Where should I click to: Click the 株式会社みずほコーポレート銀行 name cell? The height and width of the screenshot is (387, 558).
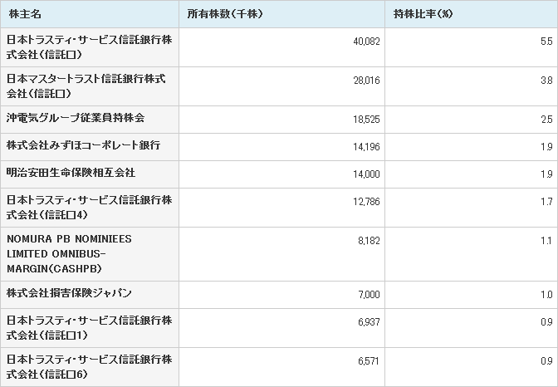tap(90, 147)
